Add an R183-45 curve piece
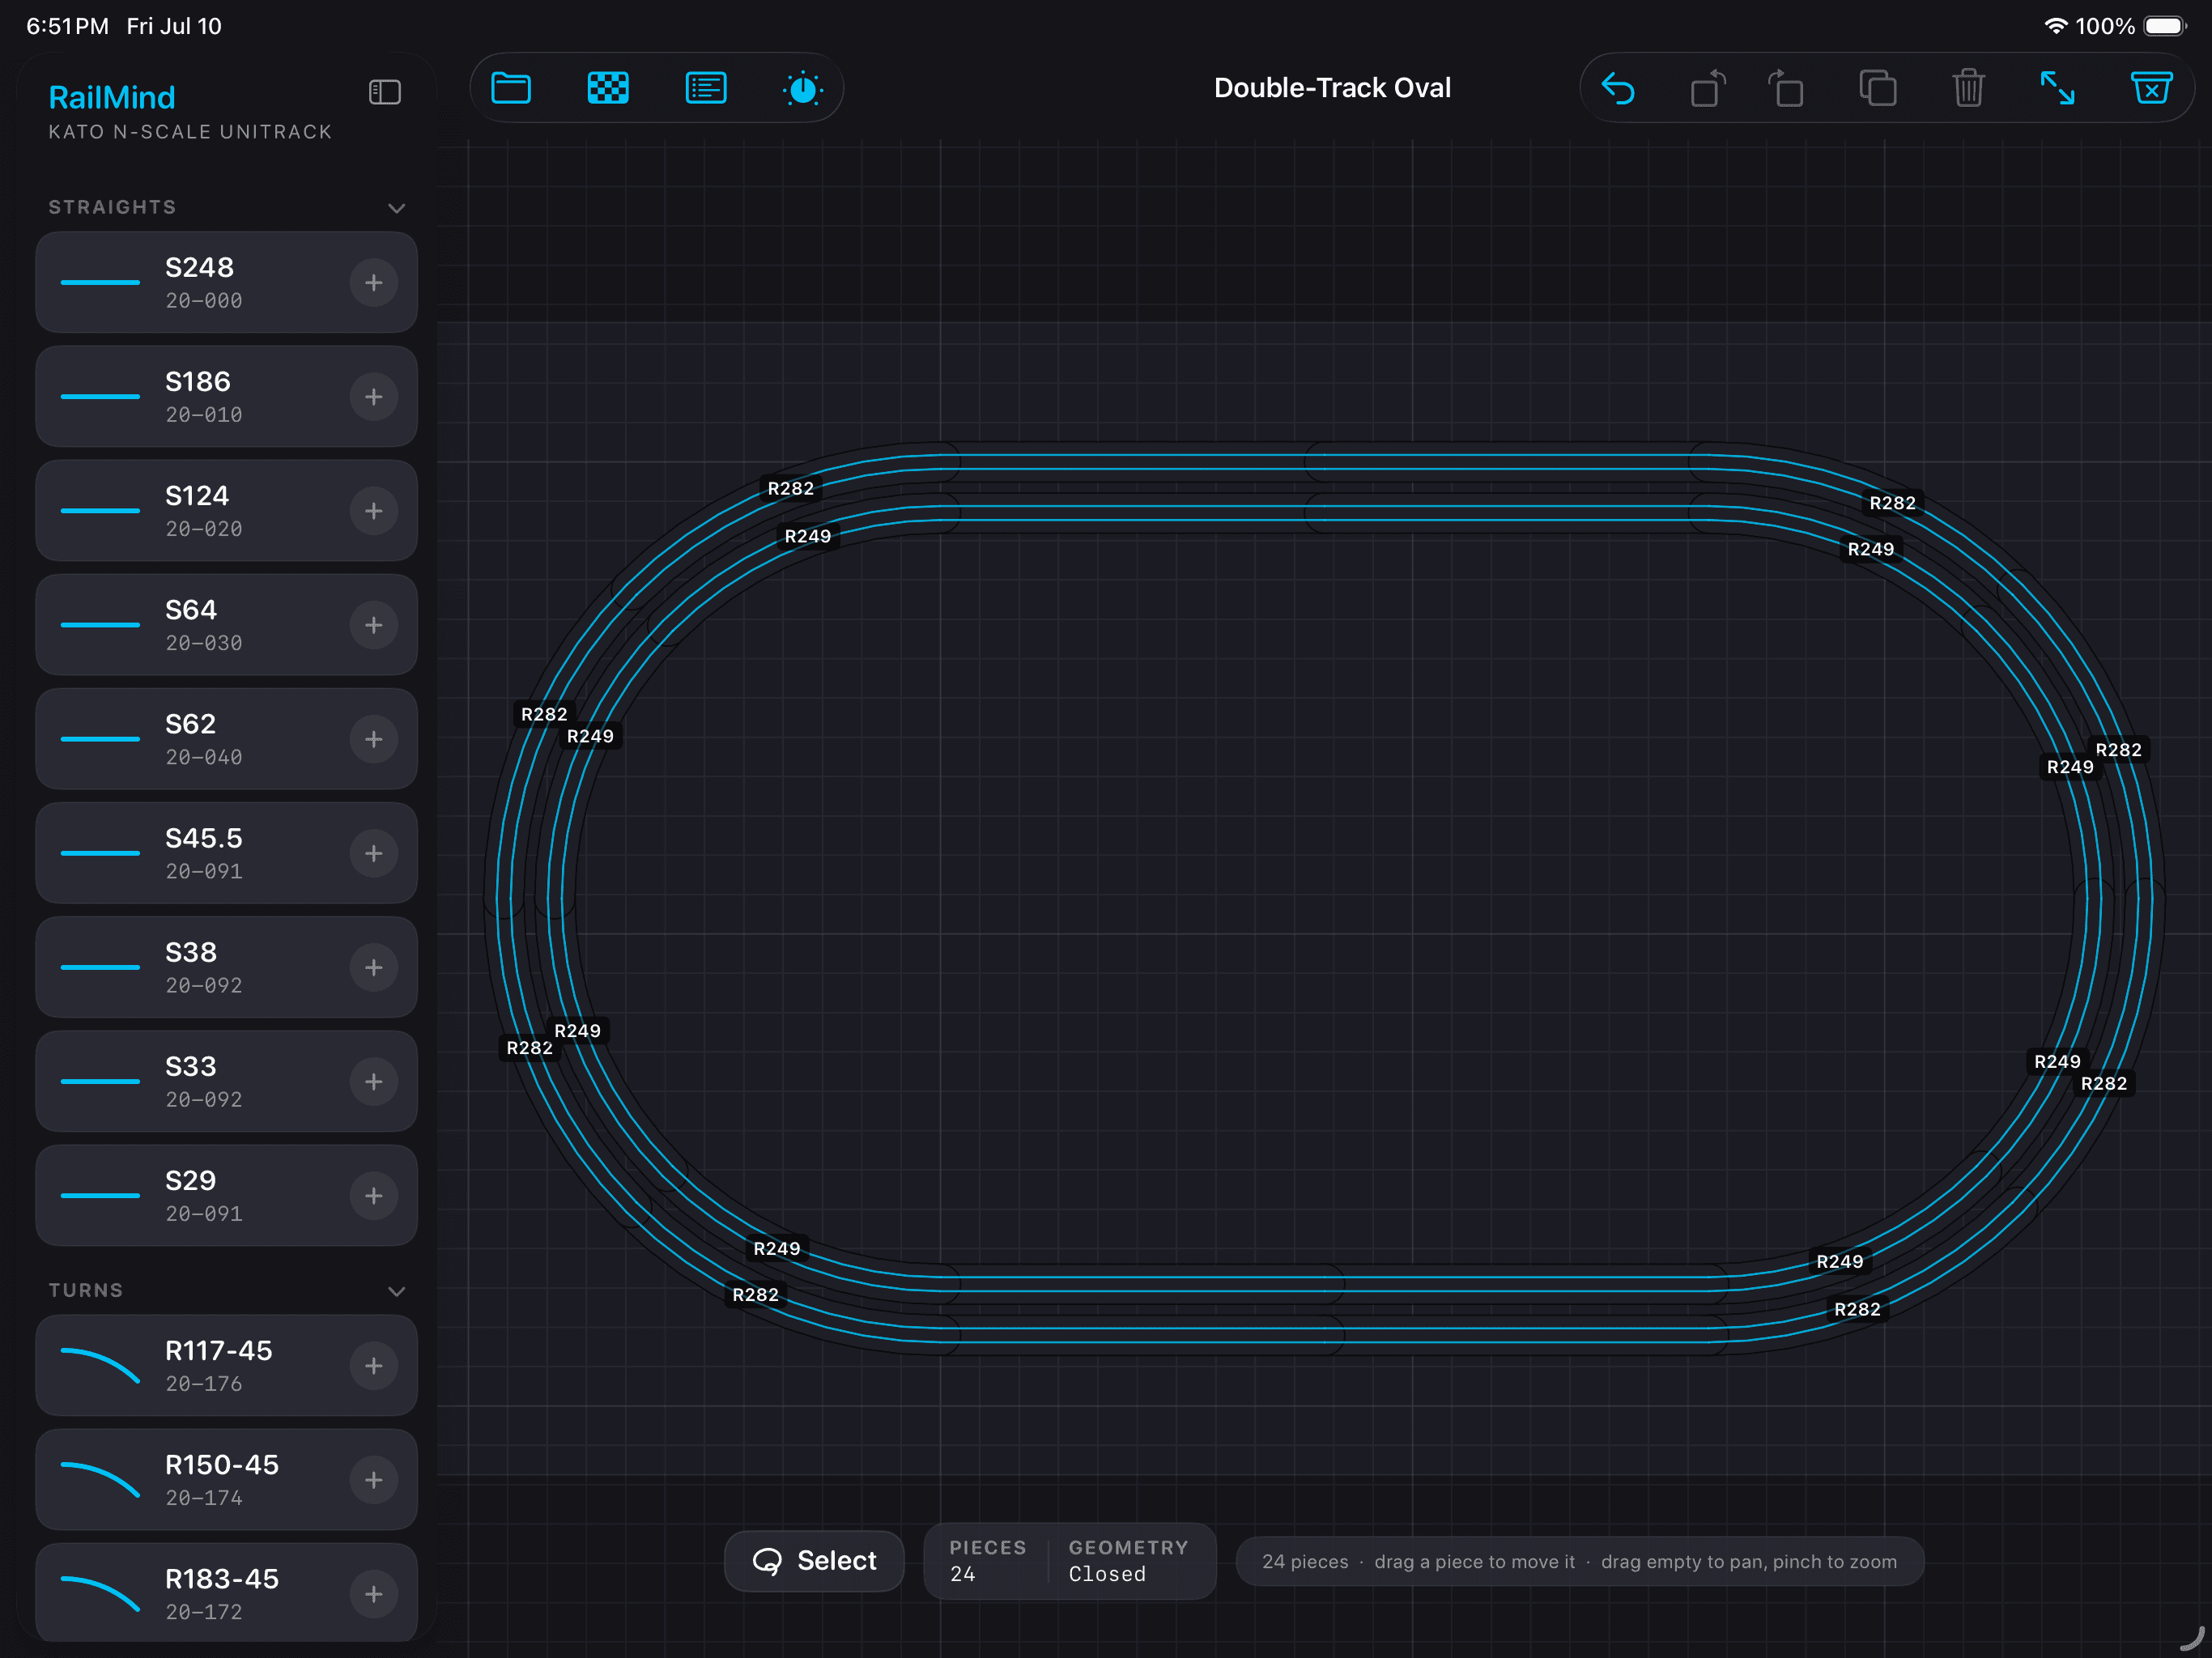The image size is (2212, 1658). 374,1593
